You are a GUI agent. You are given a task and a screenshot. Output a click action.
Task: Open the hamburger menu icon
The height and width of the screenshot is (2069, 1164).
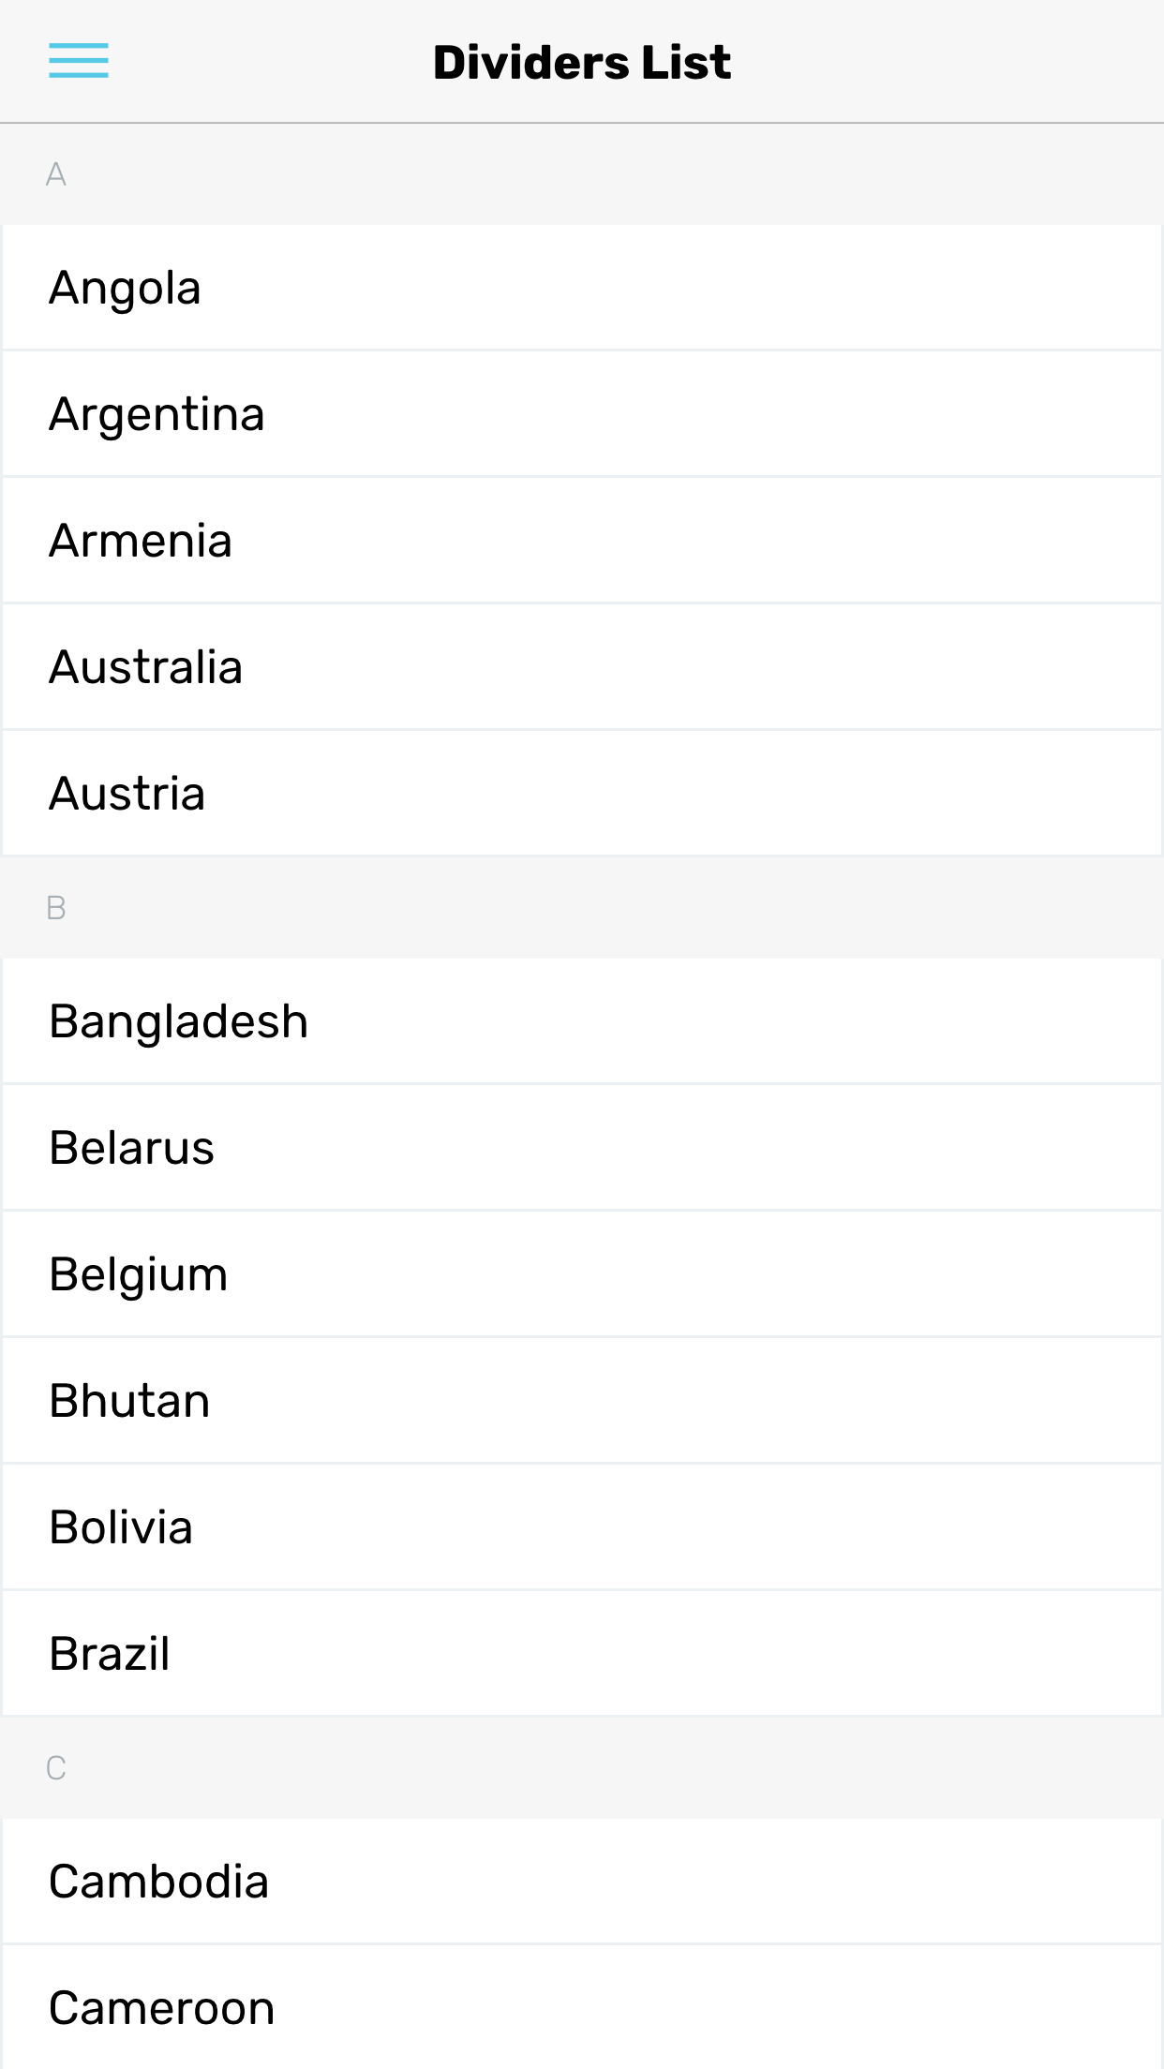point(79,61)
